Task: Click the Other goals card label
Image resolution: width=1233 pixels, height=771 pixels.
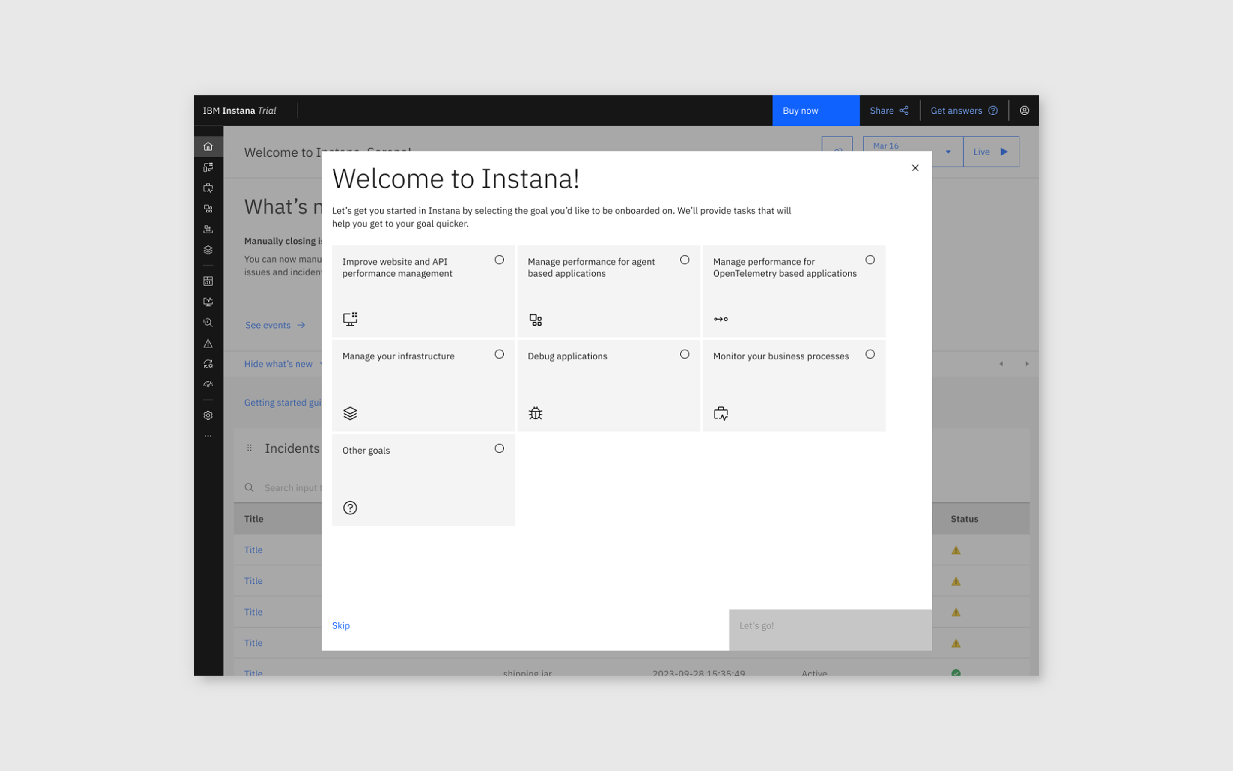Action: [366, 450]
